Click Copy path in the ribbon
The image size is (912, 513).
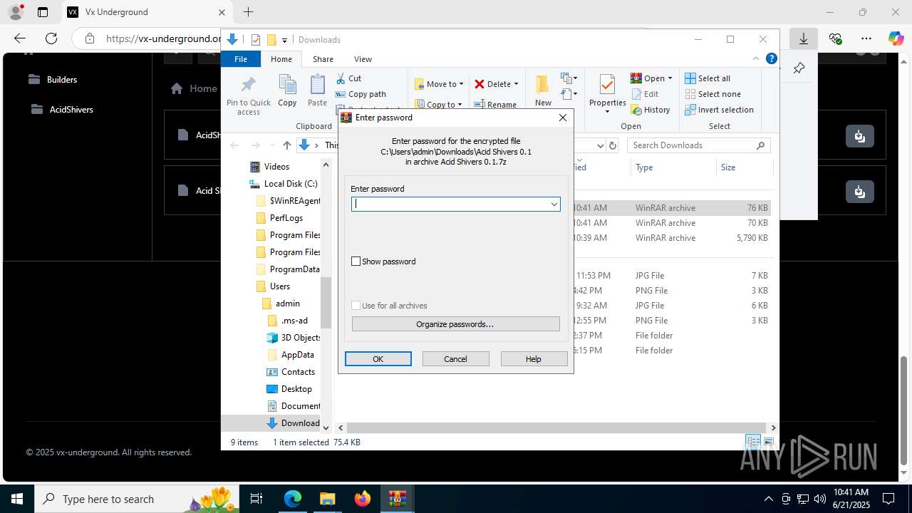pyautogui.click(x=361, y=94)
